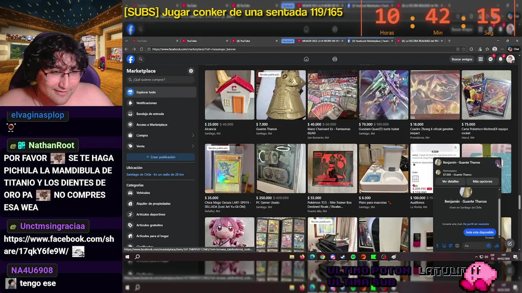Open Windows taskbar search
The width and height of the screenshot is (522, 293).
tap(137, 257)
